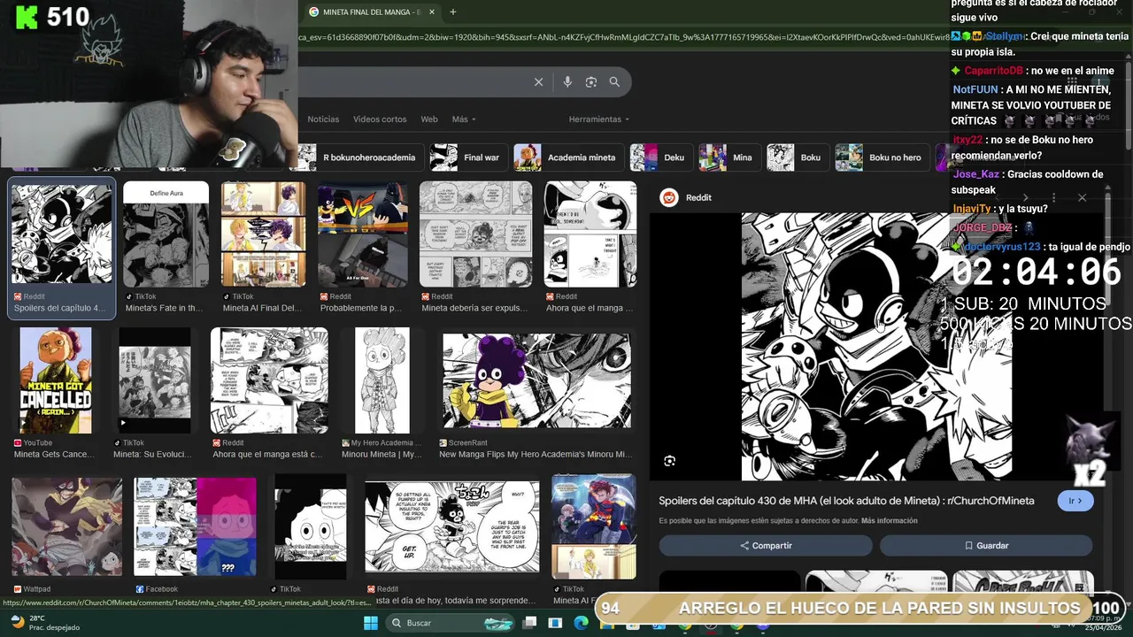Open the Facebook result thumbnail
Image resolution: width=1133 pixels, height=637 pixels.
(x=195, y=526)
